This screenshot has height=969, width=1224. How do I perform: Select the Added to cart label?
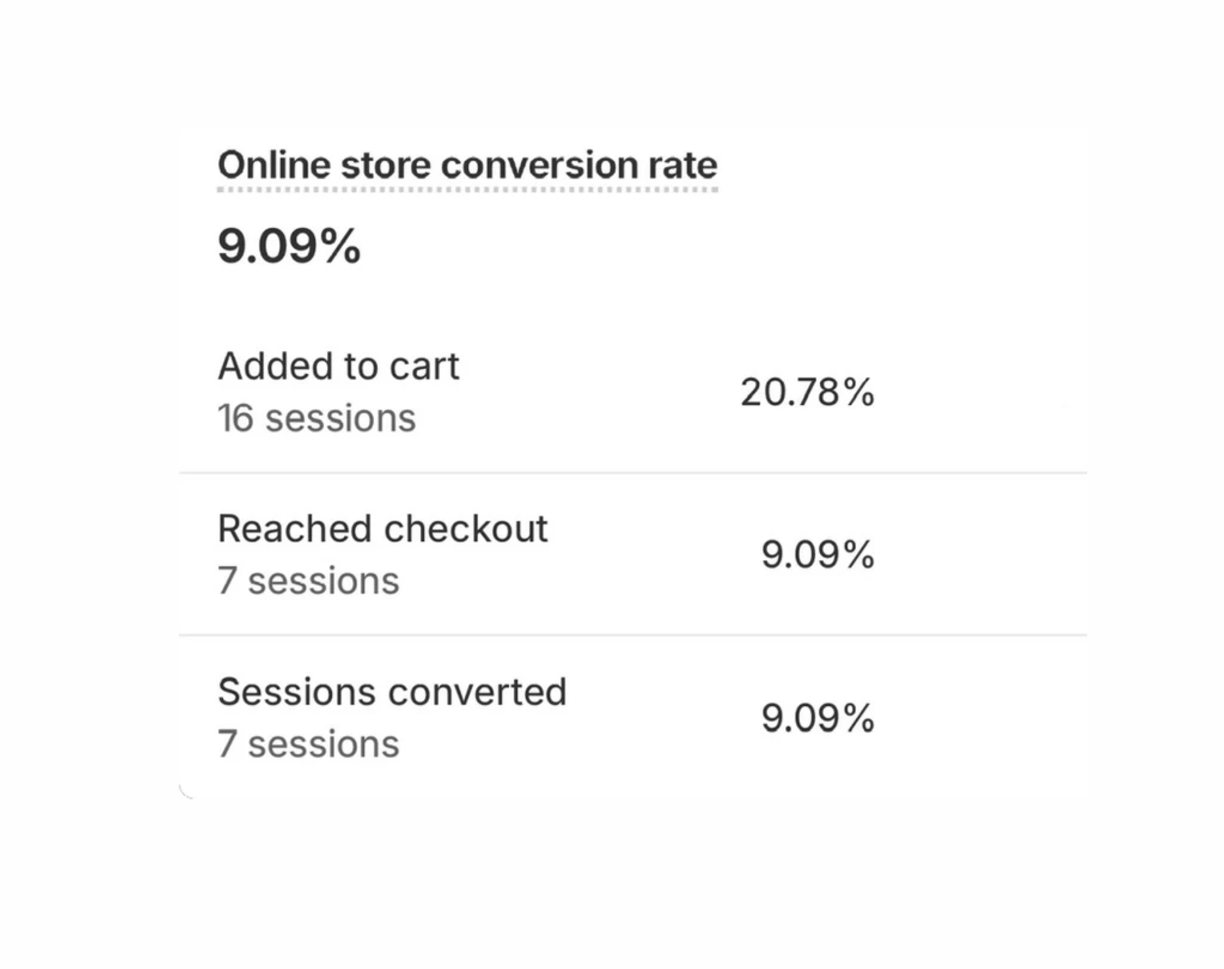pos(338,366)
